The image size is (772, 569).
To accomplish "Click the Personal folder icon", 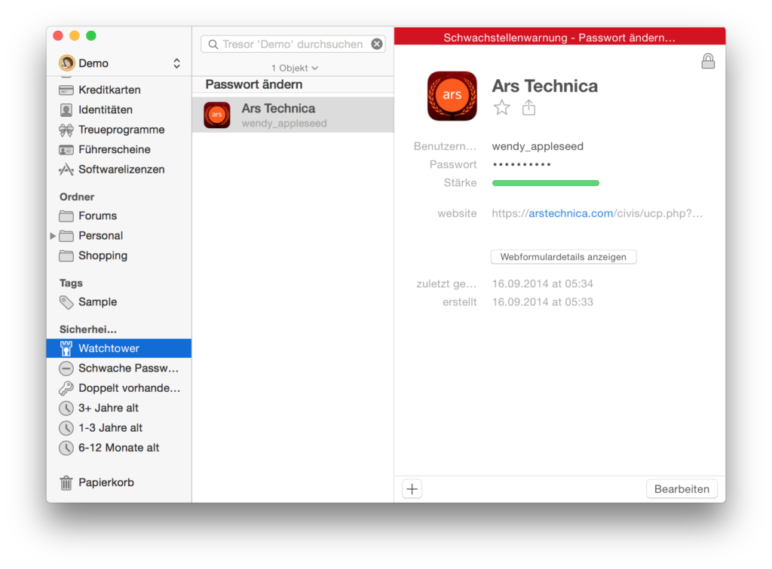I will point(66,236).
